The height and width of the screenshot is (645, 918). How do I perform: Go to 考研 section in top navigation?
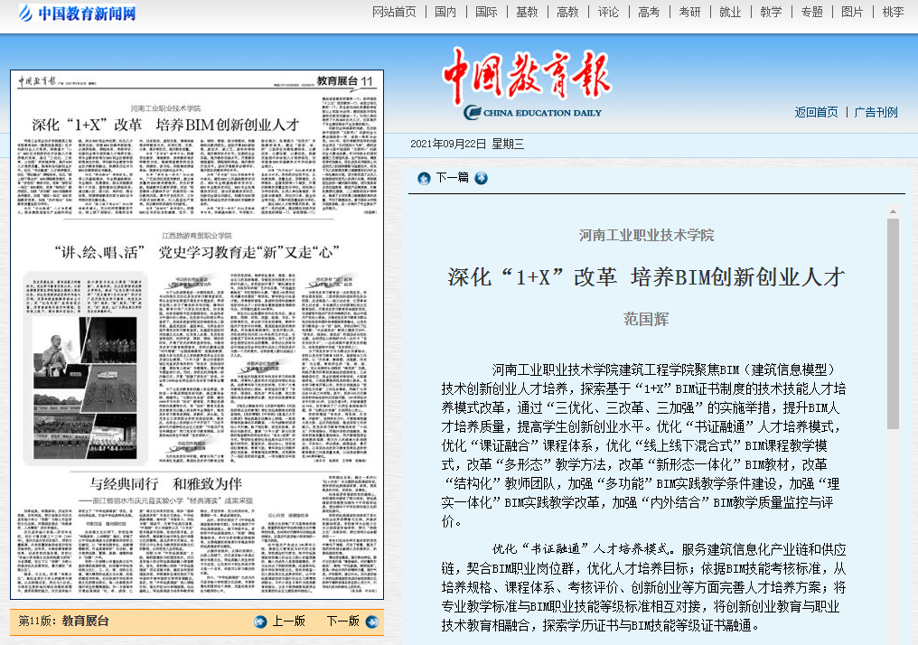[689, 12]
